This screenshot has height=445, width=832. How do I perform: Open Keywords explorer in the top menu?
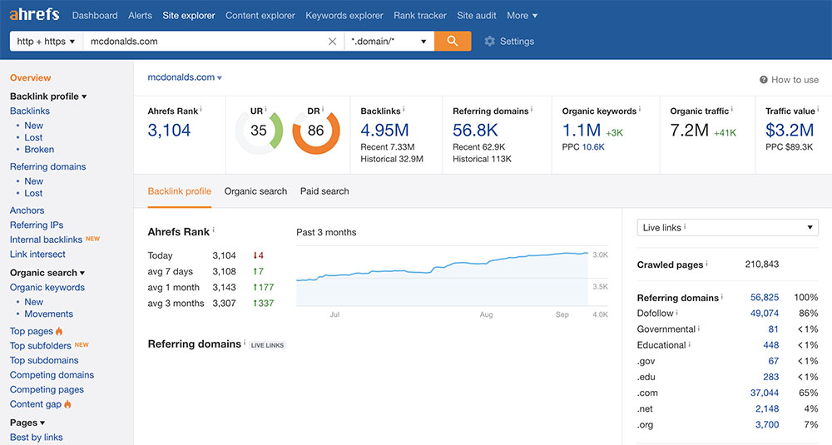coord(344,15)
